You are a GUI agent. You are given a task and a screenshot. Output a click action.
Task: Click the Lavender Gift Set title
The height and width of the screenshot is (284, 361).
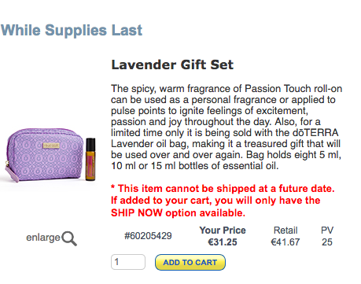172,65
